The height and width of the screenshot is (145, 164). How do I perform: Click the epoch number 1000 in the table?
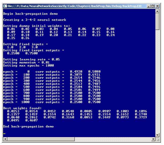tap(25, 102)
